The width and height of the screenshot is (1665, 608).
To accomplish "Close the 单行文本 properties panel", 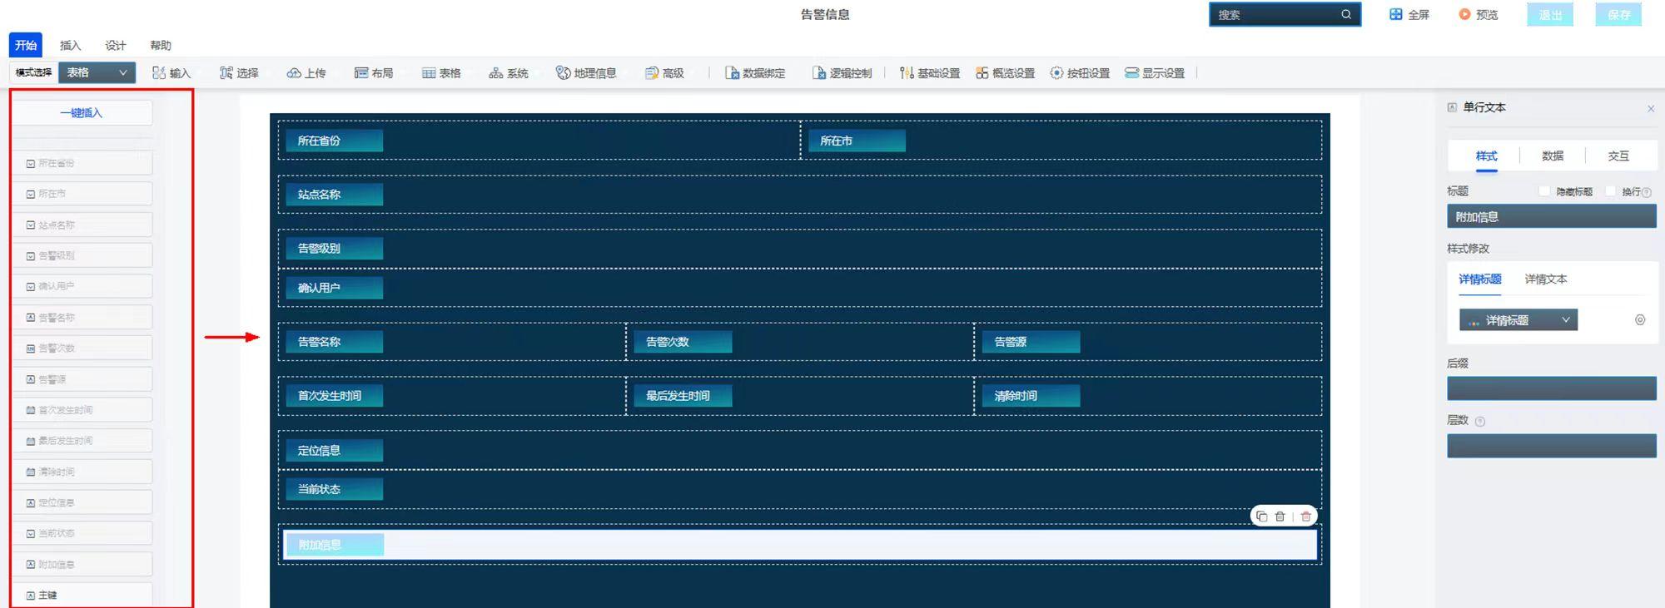I will pyautogui.click(x=1651, y=108).
